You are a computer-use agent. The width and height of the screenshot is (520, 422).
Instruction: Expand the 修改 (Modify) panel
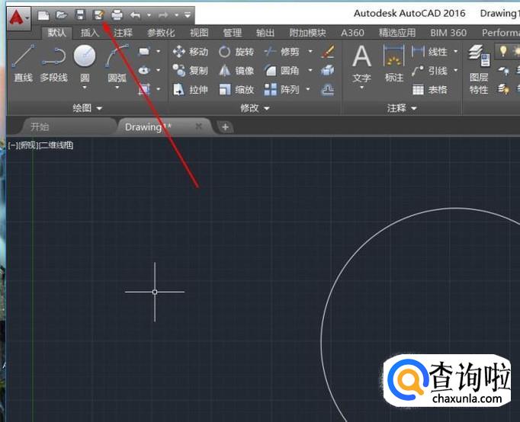(x=255, y=108)
